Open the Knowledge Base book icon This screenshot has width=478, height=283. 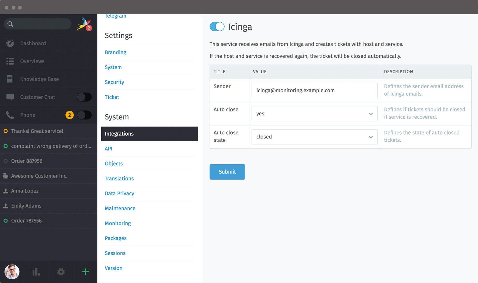[x=10, y=79]
